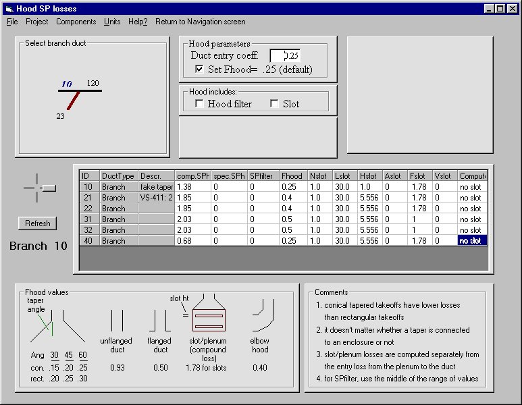The height and width of the screenshot is (405, 522).
Task: Enable the Hood filter checkbox
Action: tap(199, 104)
